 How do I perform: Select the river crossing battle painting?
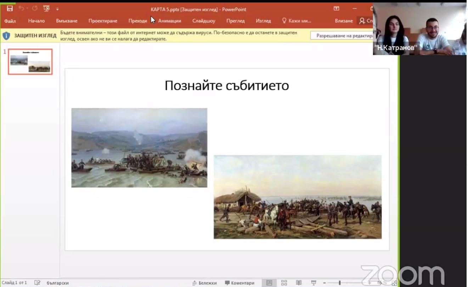[139, 148]
